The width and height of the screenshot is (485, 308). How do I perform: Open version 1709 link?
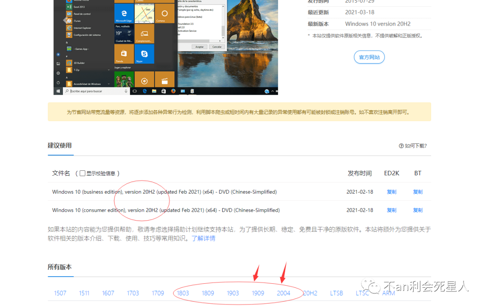(158, 293)
